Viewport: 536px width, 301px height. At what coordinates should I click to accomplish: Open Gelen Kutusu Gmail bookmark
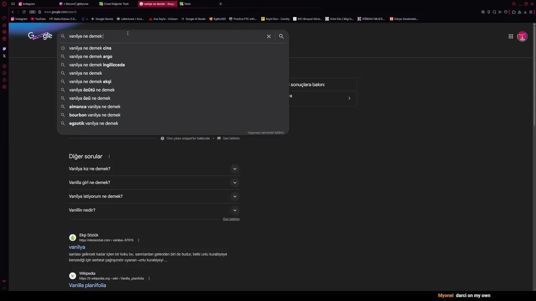pos(63,19)
